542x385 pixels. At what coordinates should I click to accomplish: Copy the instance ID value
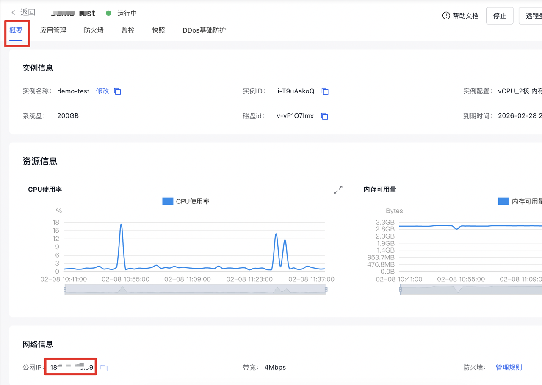(325, 91)
